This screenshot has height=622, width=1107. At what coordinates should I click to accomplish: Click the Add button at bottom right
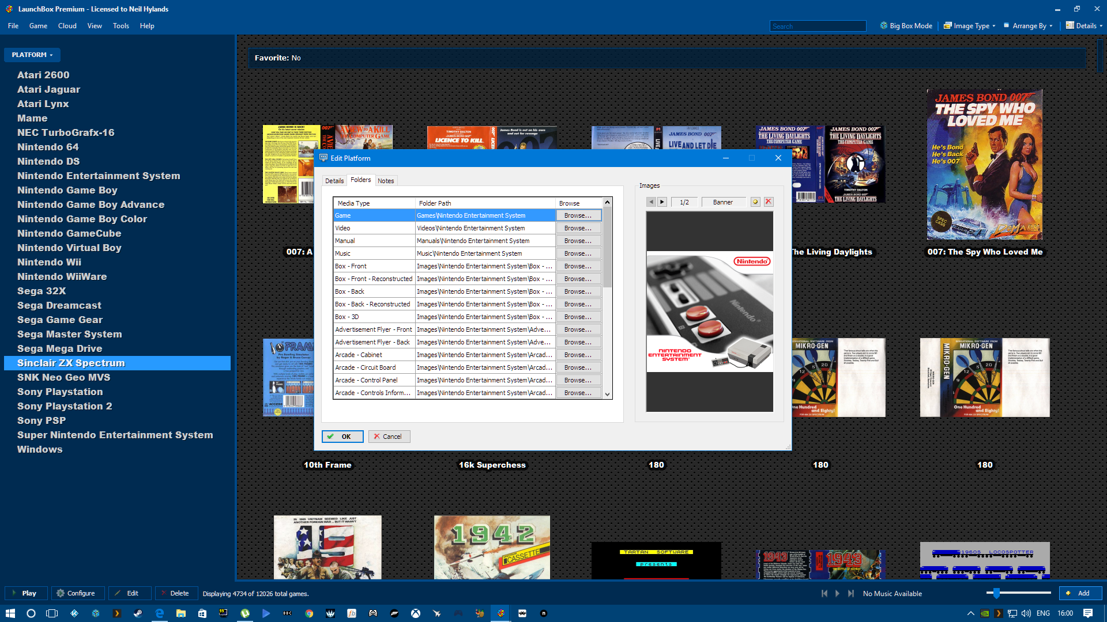1080,593
